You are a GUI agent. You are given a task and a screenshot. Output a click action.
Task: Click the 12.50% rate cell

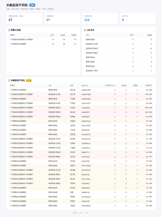[x=149, y=192]
